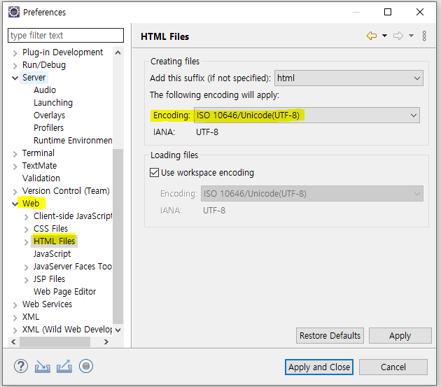Expand the Run/Debug tree node

(x=15, y=66)
